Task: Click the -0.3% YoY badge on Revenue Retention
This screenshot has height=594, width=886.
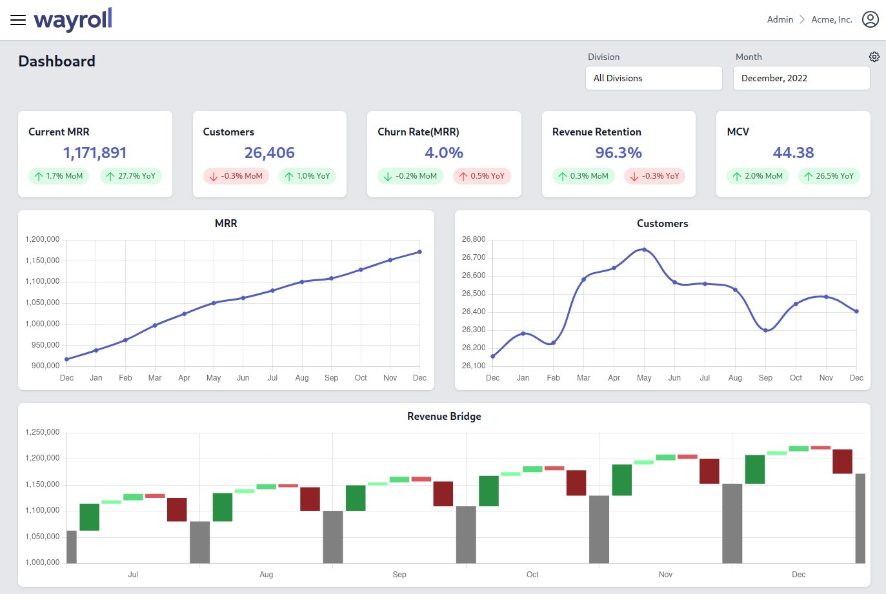Action: (654, 175)
